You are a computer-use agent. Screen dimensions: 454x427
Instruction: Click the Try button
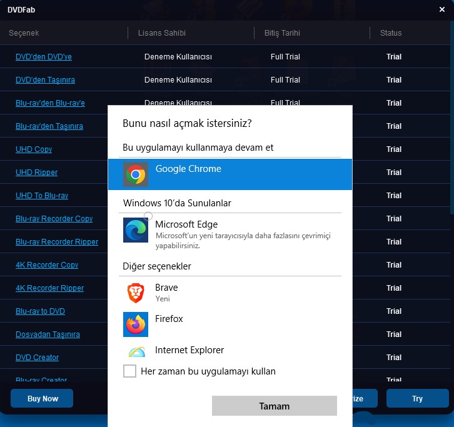(x=418, y=398)
